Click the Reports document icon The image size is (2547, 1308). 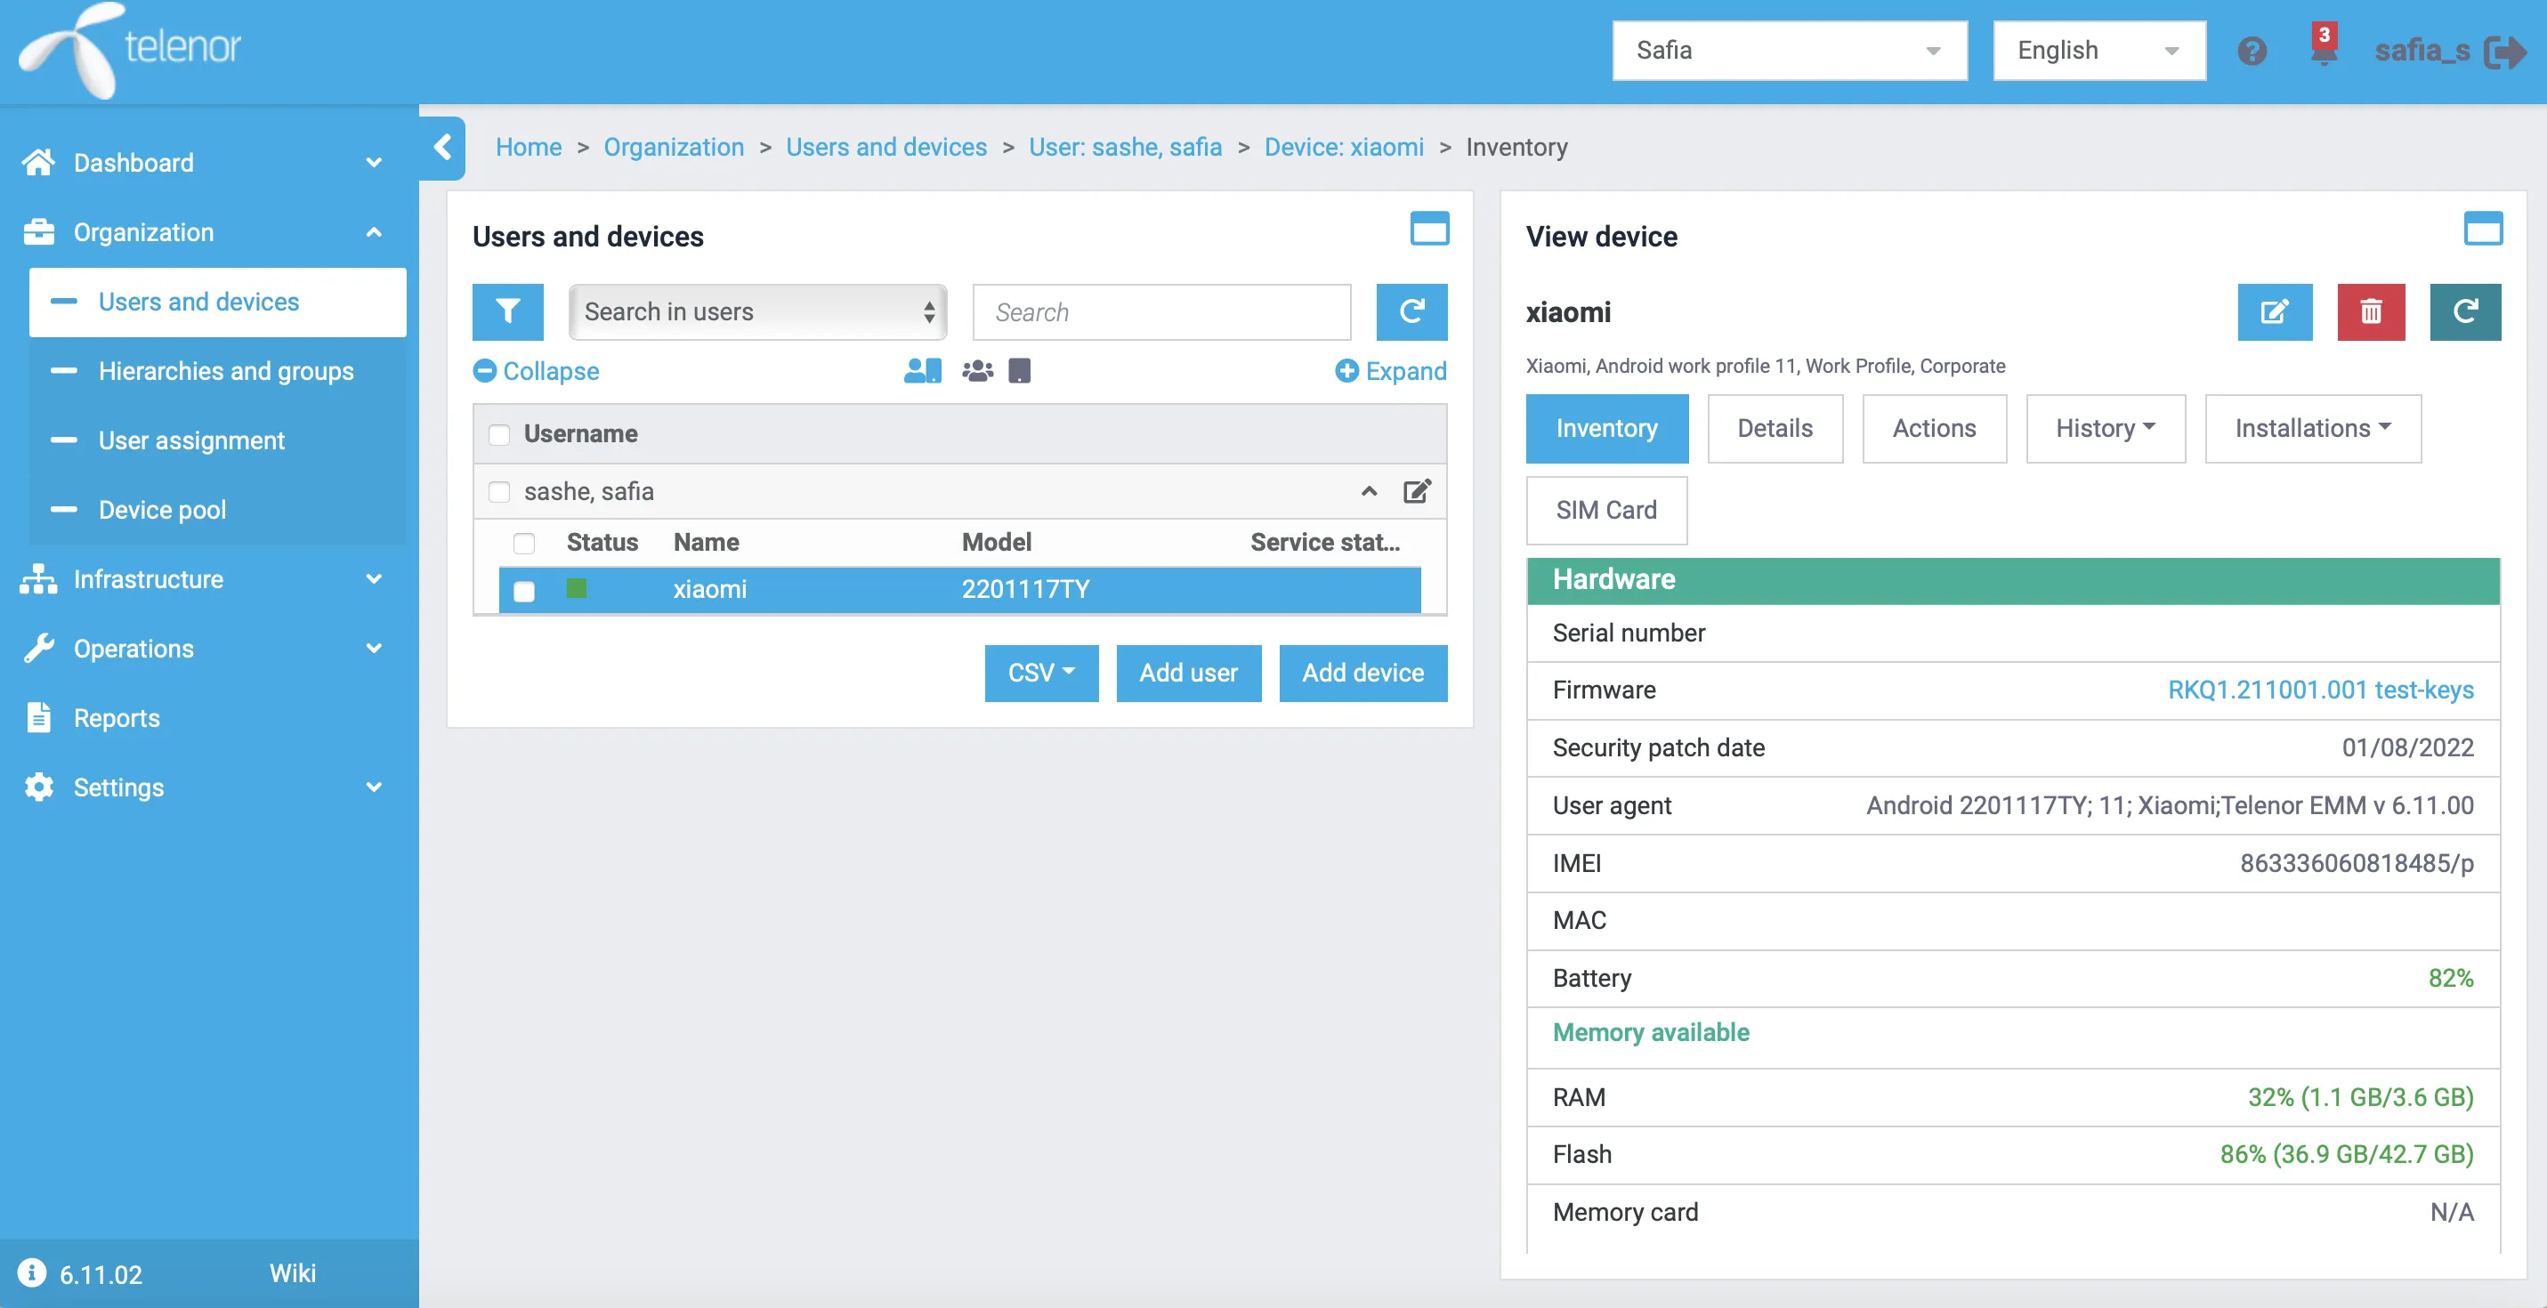[x=38, y=718]
